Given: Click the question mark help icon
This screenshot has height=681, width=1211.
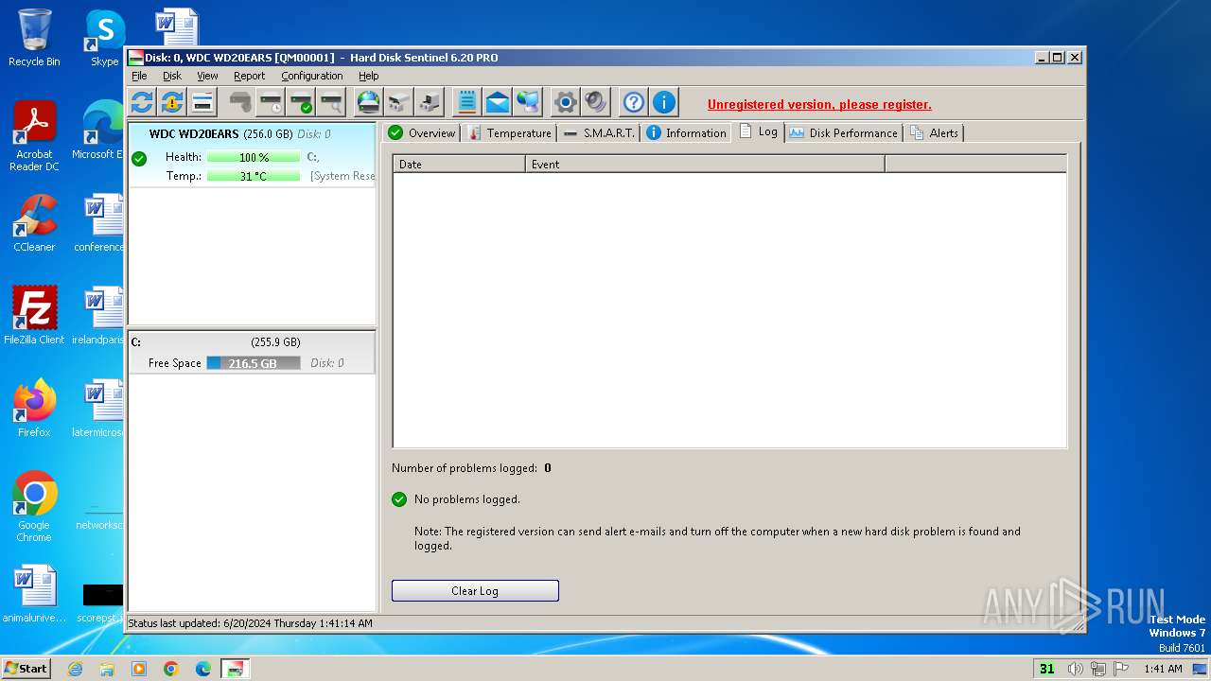Looking at the screenshot, I should point(634,102).
